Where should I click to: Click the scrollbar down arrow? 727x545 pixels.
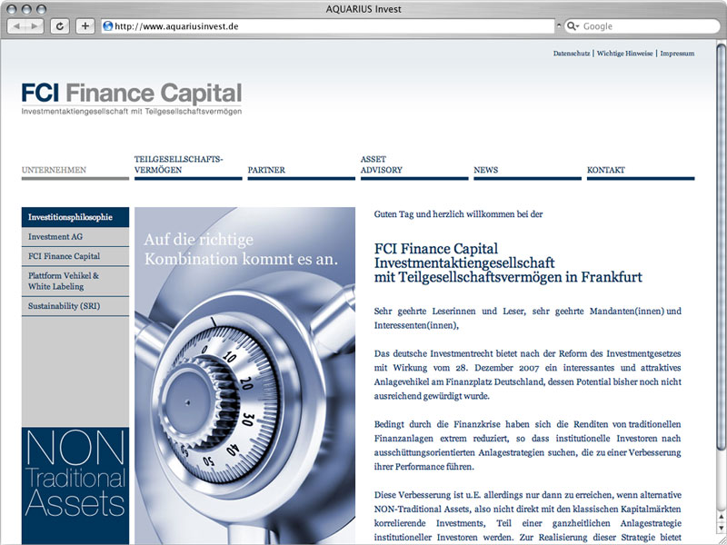point(721,529)
